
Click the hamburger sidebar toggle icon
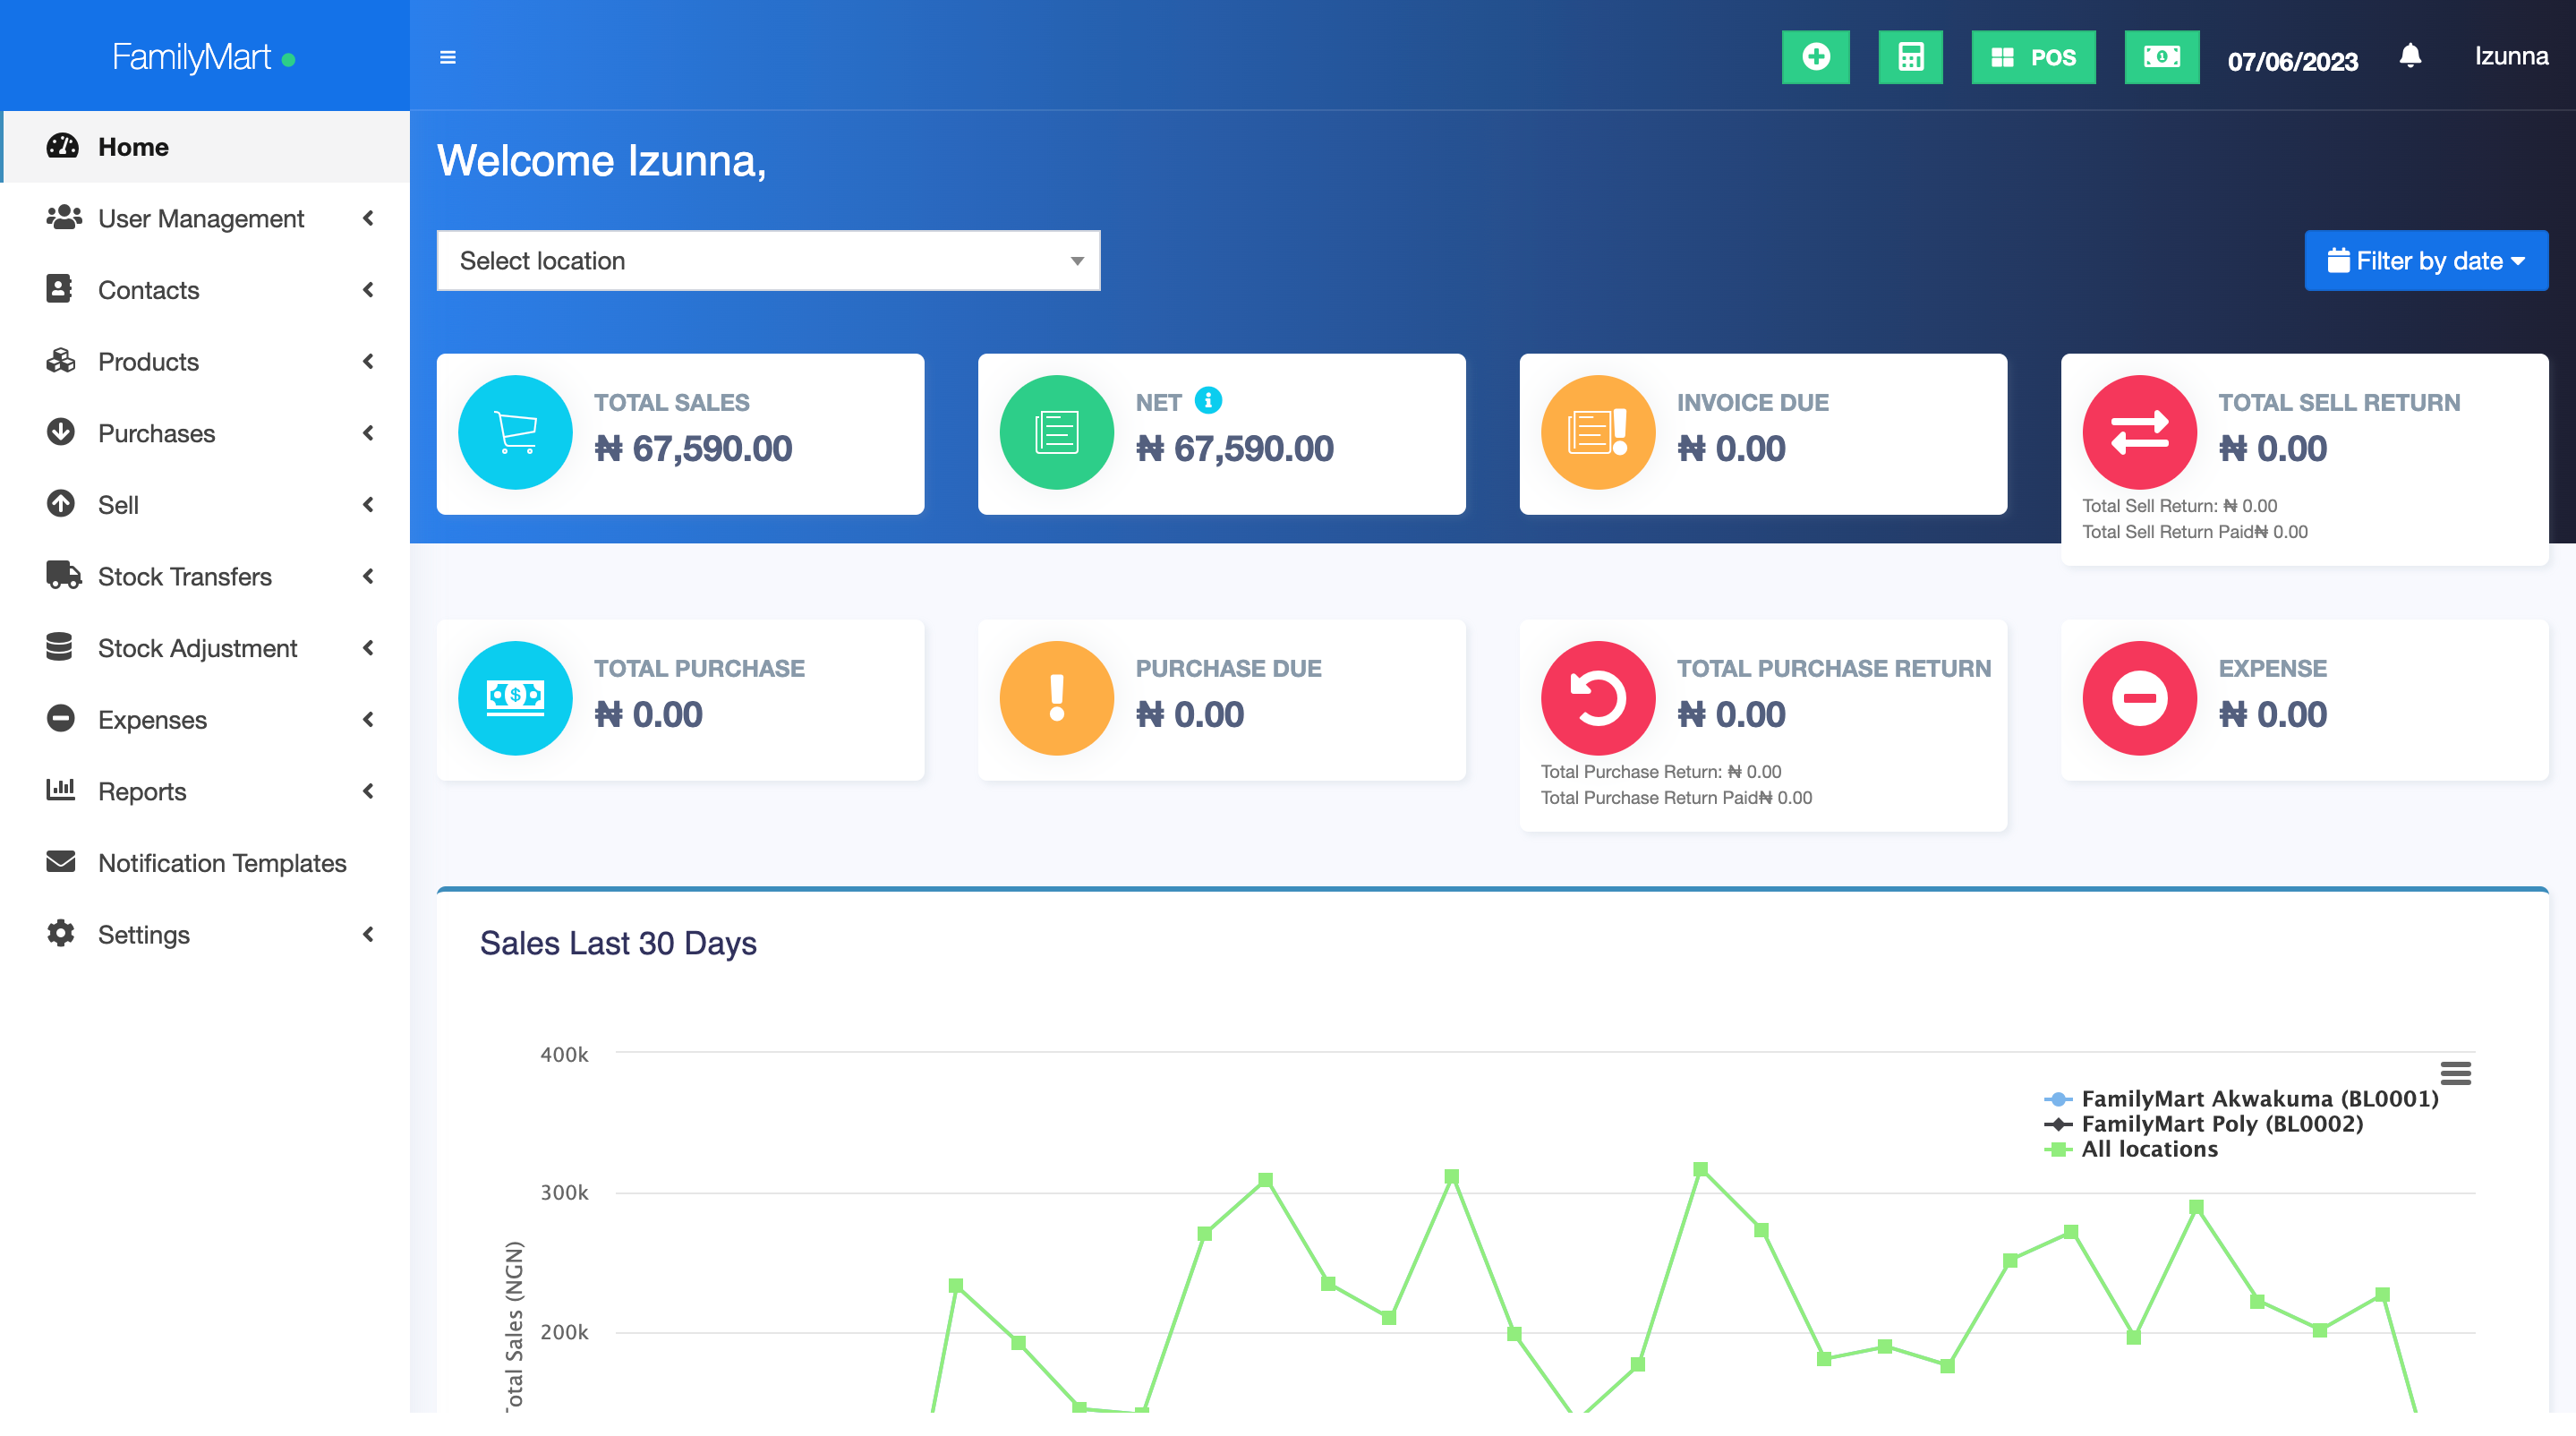click(x=448, y=57)
